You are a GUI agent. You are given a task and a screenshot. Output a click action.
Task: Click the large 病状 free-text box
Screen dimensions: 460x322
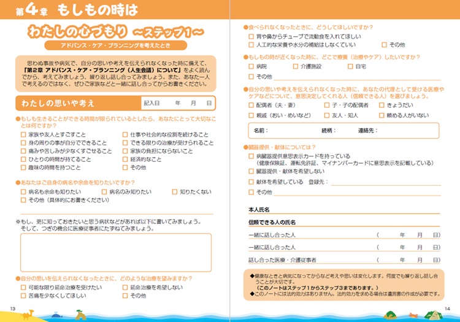pyautogui.click(x=116, y=253)
